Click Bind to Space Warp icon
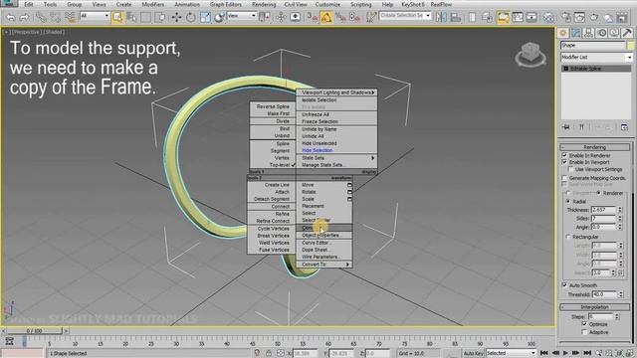Image resolution: width=637 pixels, height=358 pixels. click(70, 17)
